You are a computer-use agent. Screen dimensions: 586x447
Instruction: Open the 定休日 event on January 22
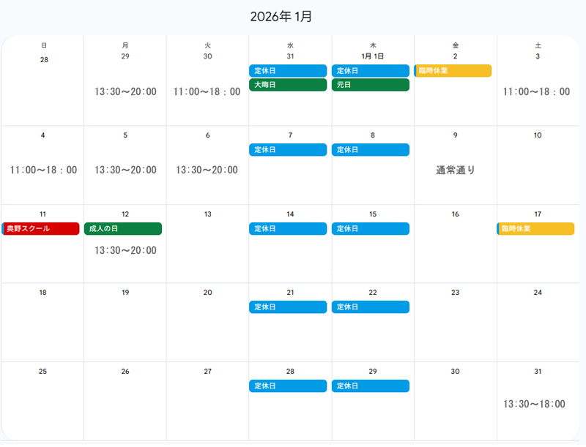pyautogui.click(x=371, y=307)
